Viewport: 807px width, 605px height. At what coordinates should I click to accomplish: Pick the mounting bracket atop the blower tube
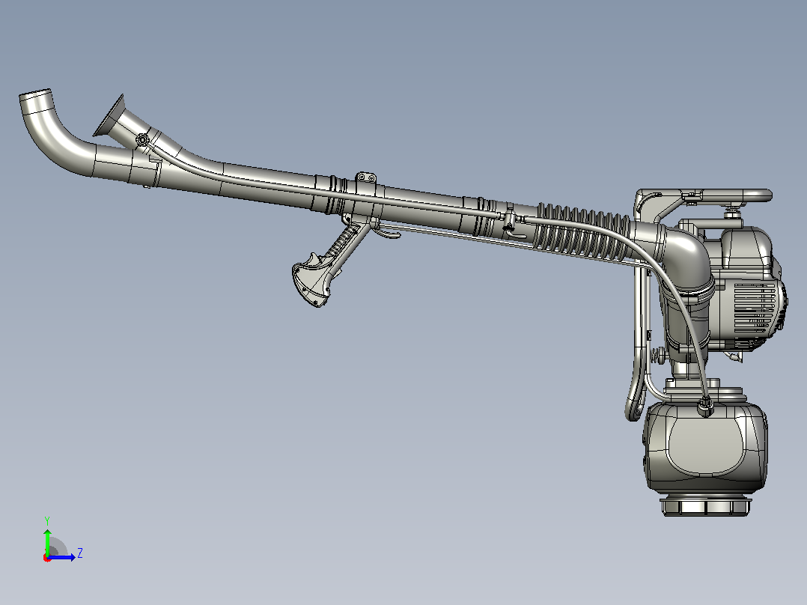(365, 178)
